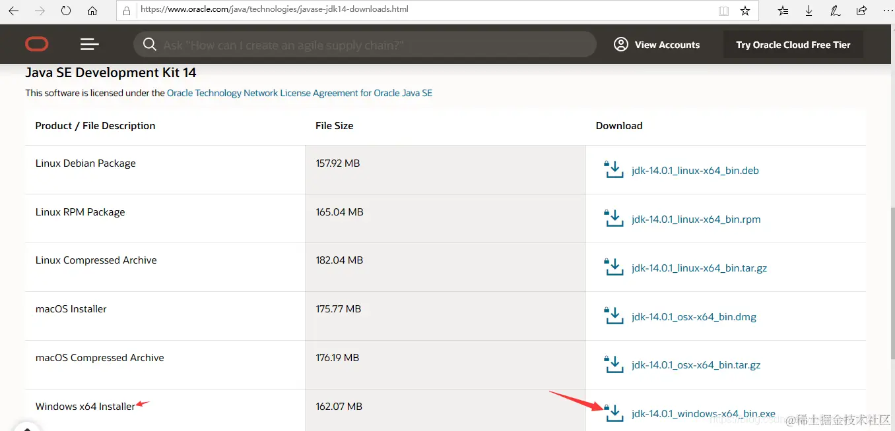
Task: Click Try Oracle Cloud Free Tier
Action: click(x=793, y=45)
